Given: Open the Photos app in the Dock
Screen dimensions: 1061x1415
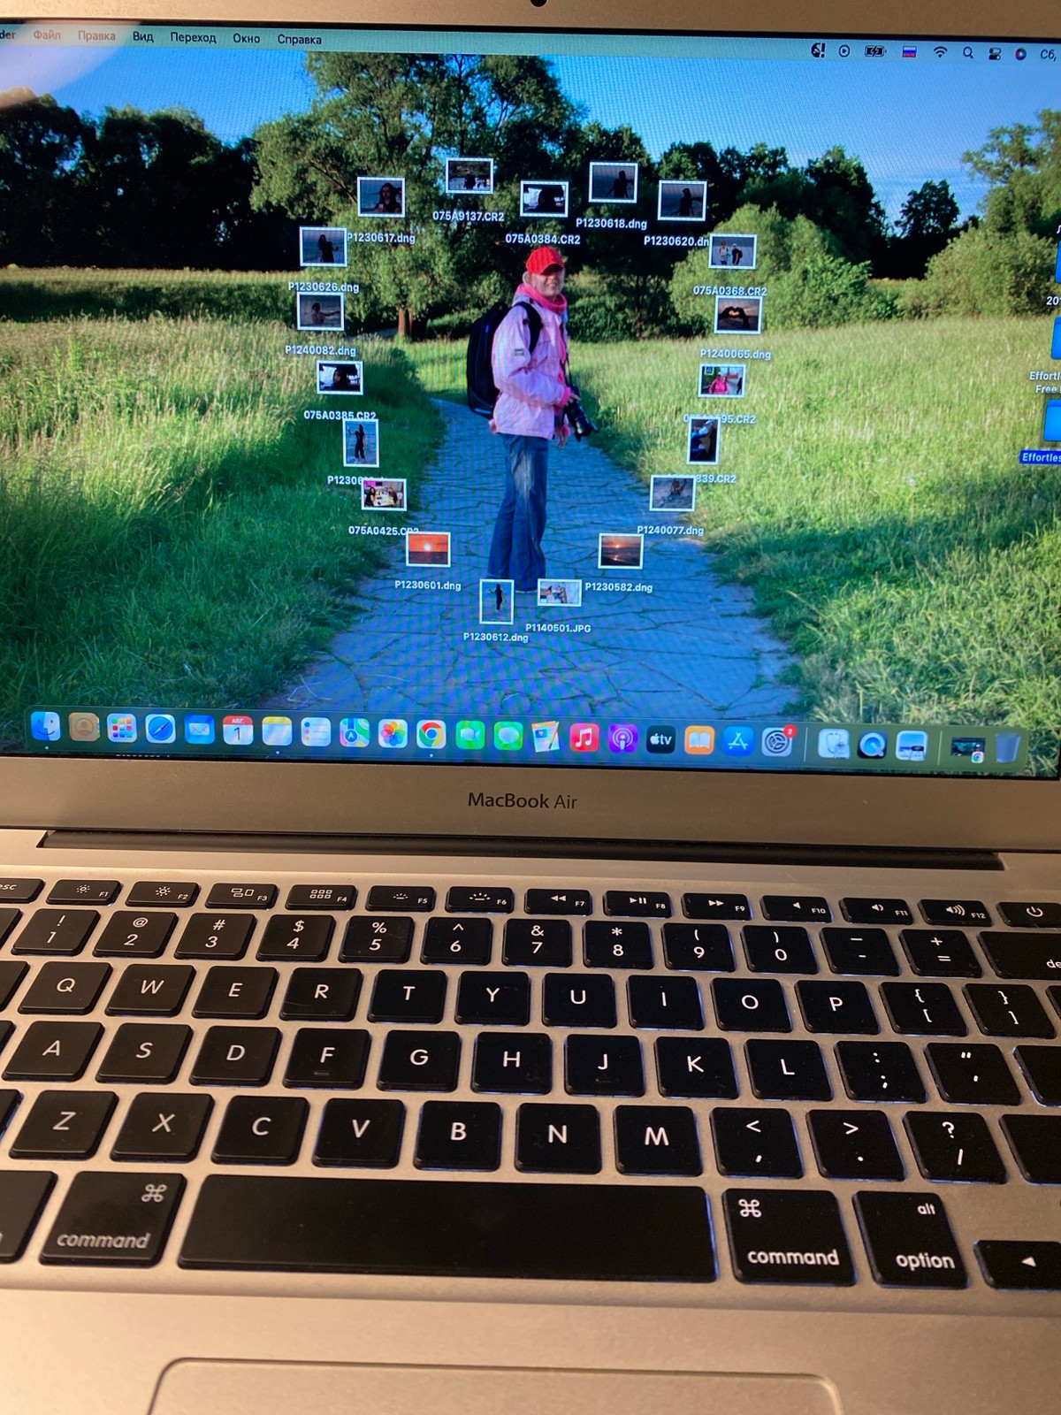Looking at the screenshot, I should click(393, 734).
